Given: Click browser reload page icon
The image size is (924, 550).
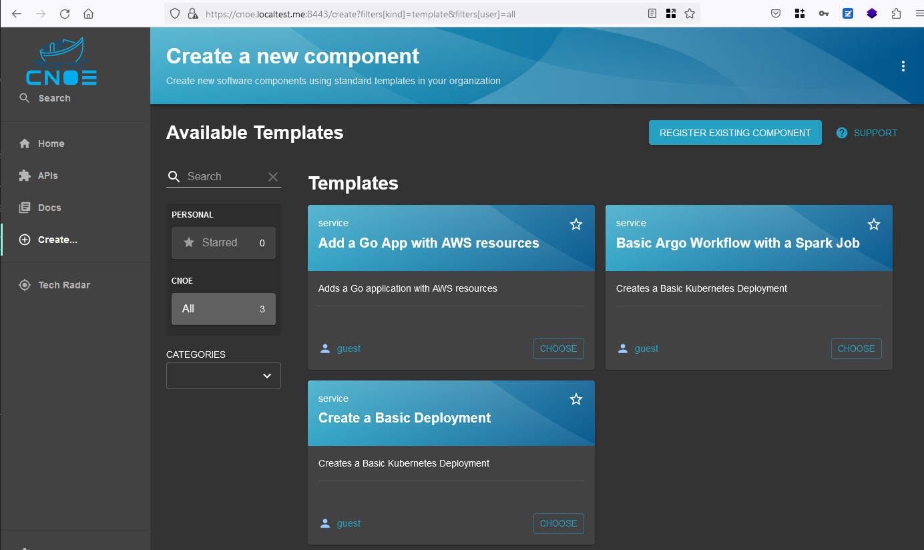Looking at the screenshot, I should [x=65, y=13].
